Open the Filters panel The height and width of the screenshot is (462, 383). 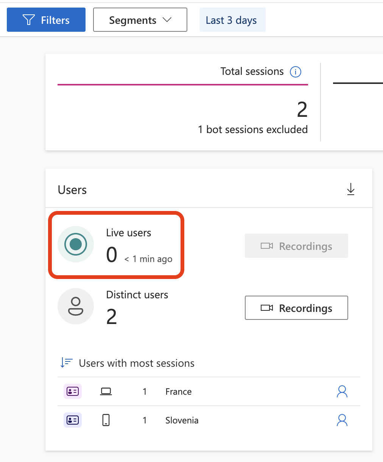tap(46, 20)
